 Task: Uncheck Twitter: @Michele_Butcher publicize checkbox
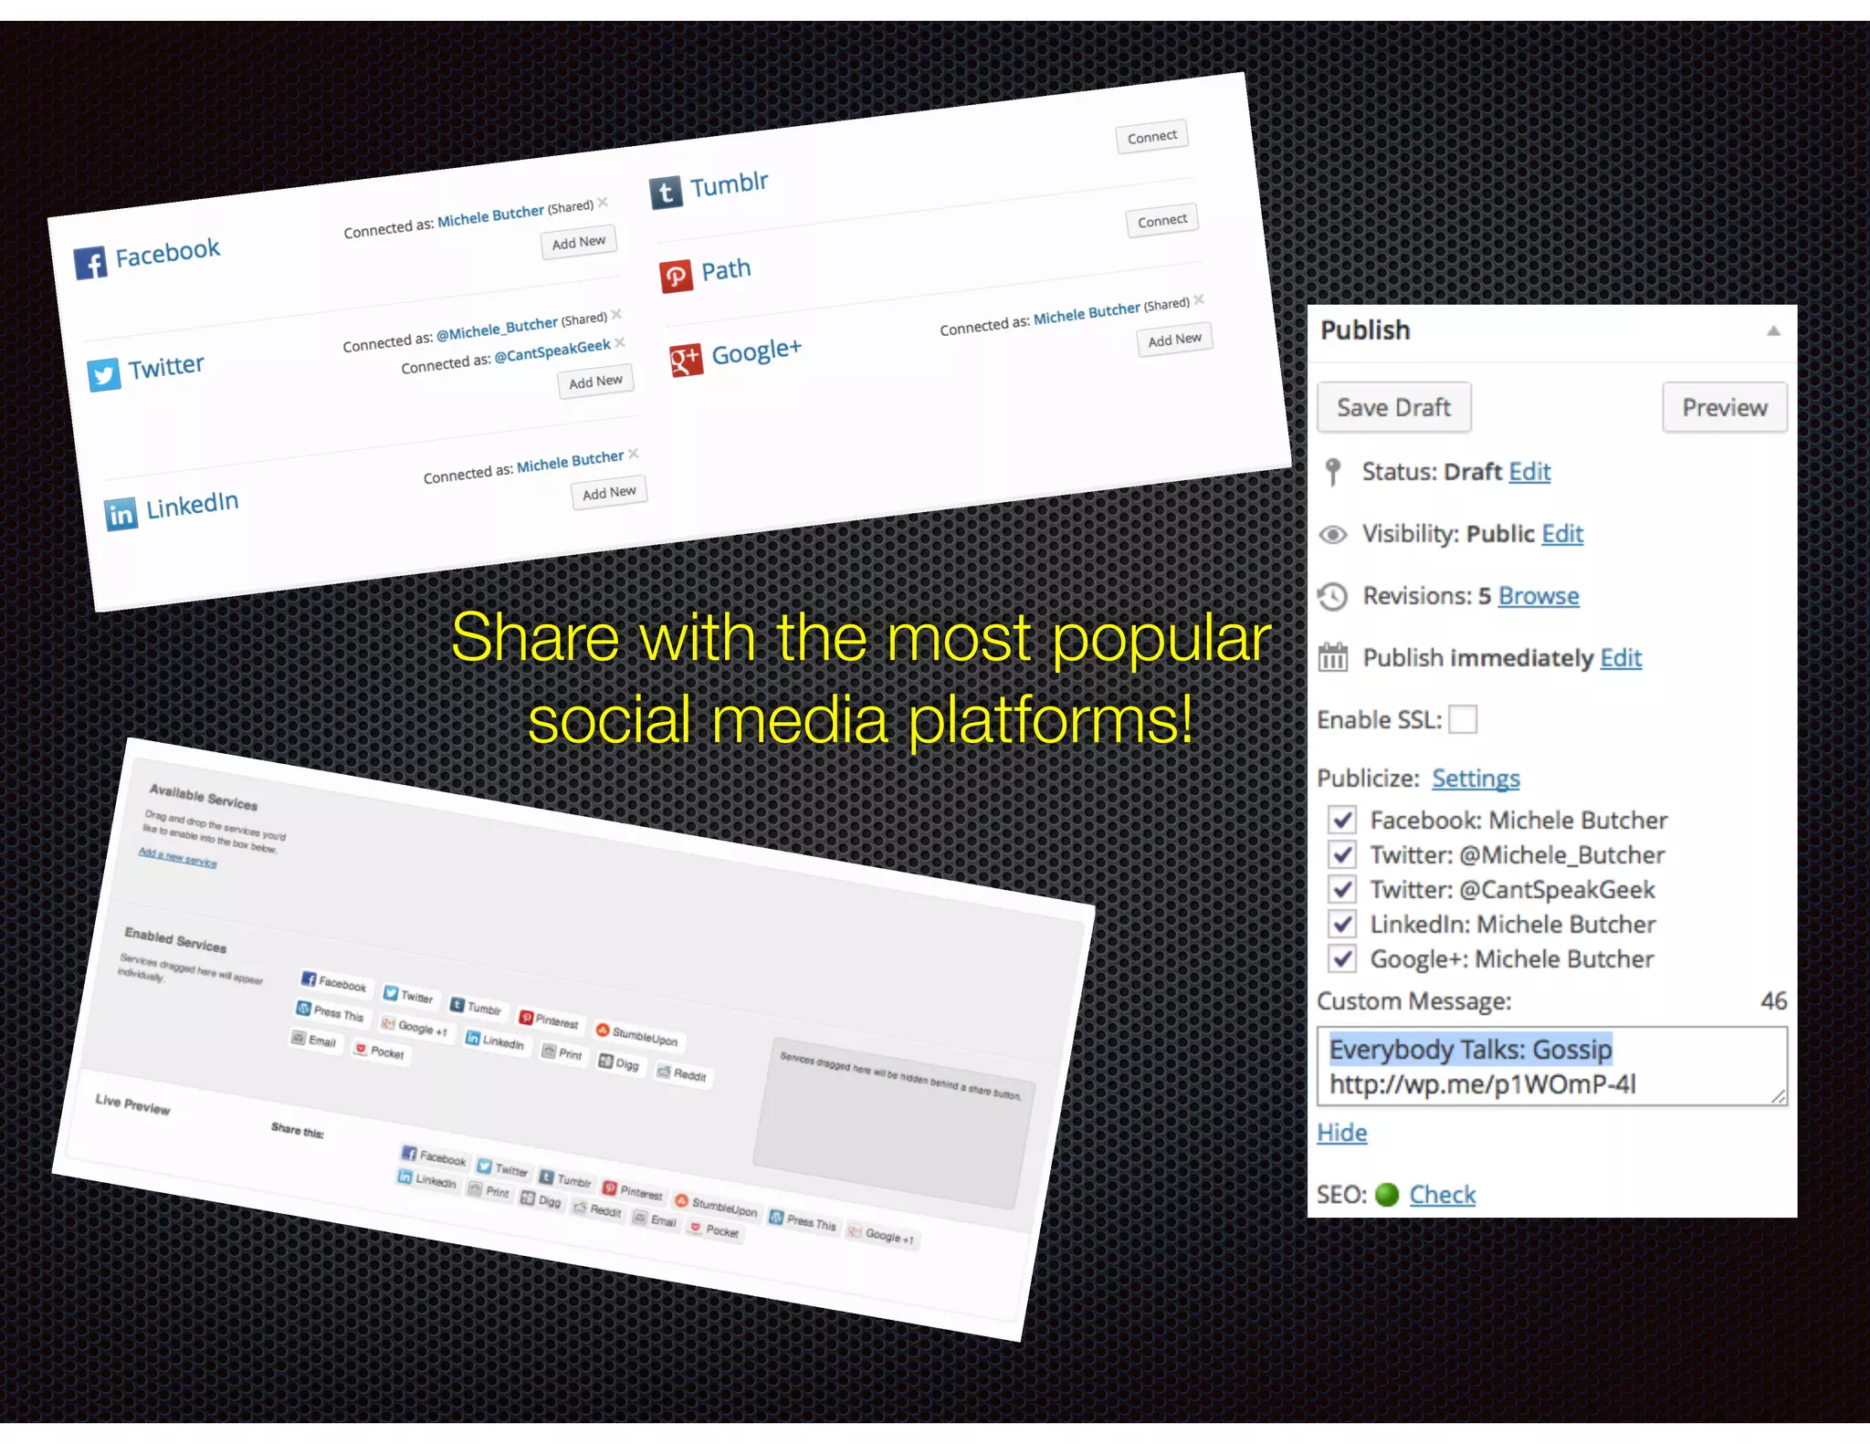[x=1342, y=854]
